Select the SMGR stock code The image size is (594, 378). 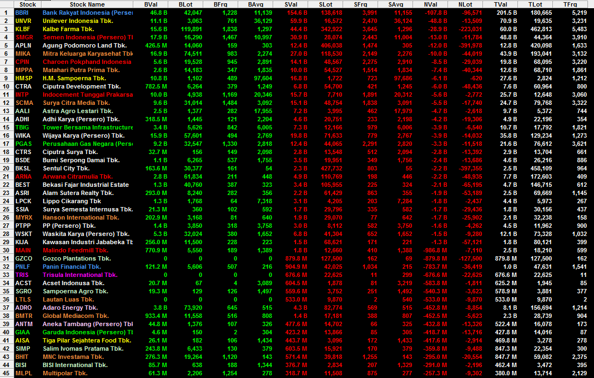click(x=24, y=37)
